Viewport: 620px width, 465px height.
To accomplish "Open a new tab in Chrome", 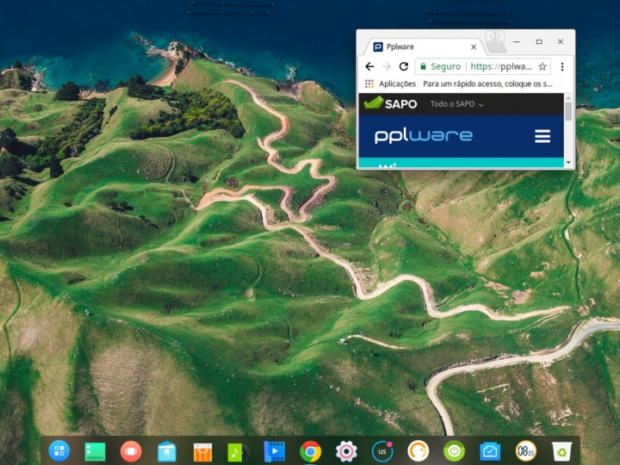I will coord(496,47).
